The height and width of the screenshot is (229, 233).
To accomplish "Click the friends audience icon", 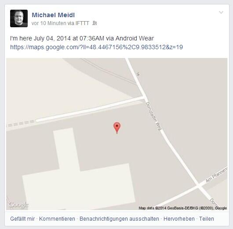I will point(95,23).
